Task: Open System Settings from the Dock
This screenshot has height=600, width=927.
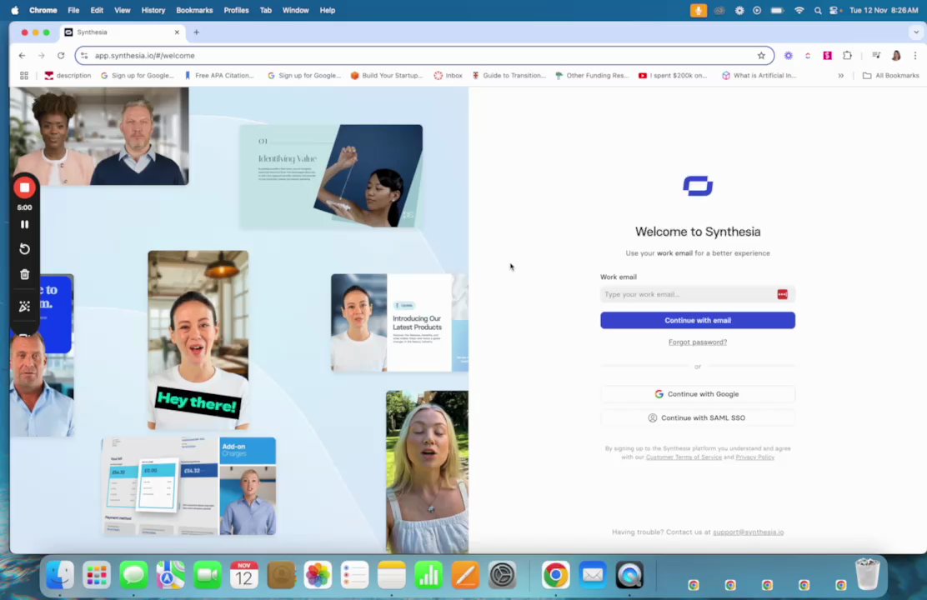Action: click(503, 575)
